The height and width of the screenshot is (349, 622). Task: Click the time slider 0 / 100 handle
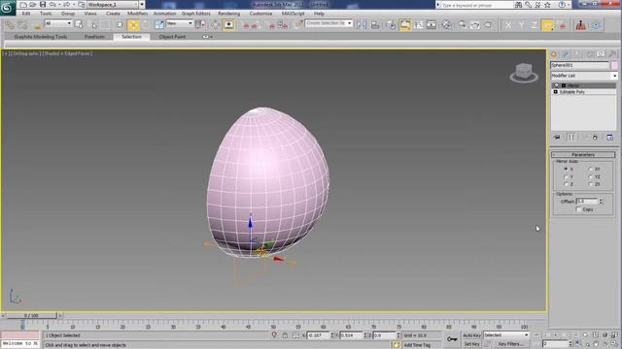31,316
